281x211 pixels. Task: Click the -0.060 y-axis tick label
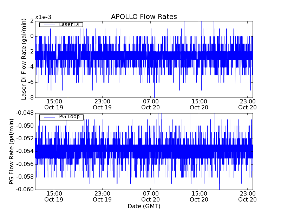[25, 190]
